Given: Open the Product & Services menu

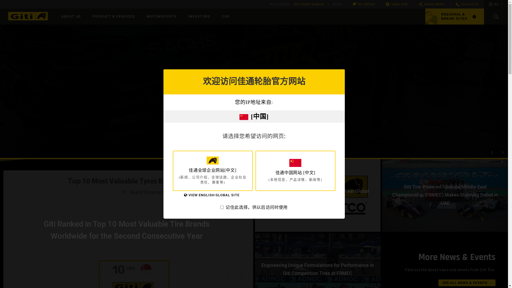Looking at the screenshot, I should (114, 17).
